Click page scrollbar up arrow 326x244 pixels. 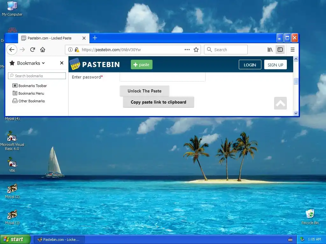[x=296, y=59]
